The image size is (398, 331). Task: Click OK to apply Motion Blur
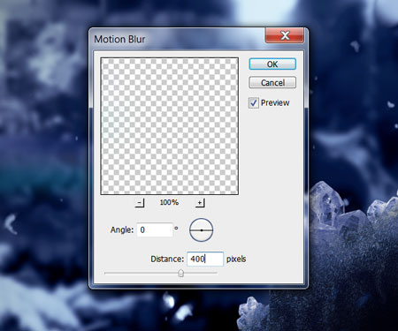point(272,64)
